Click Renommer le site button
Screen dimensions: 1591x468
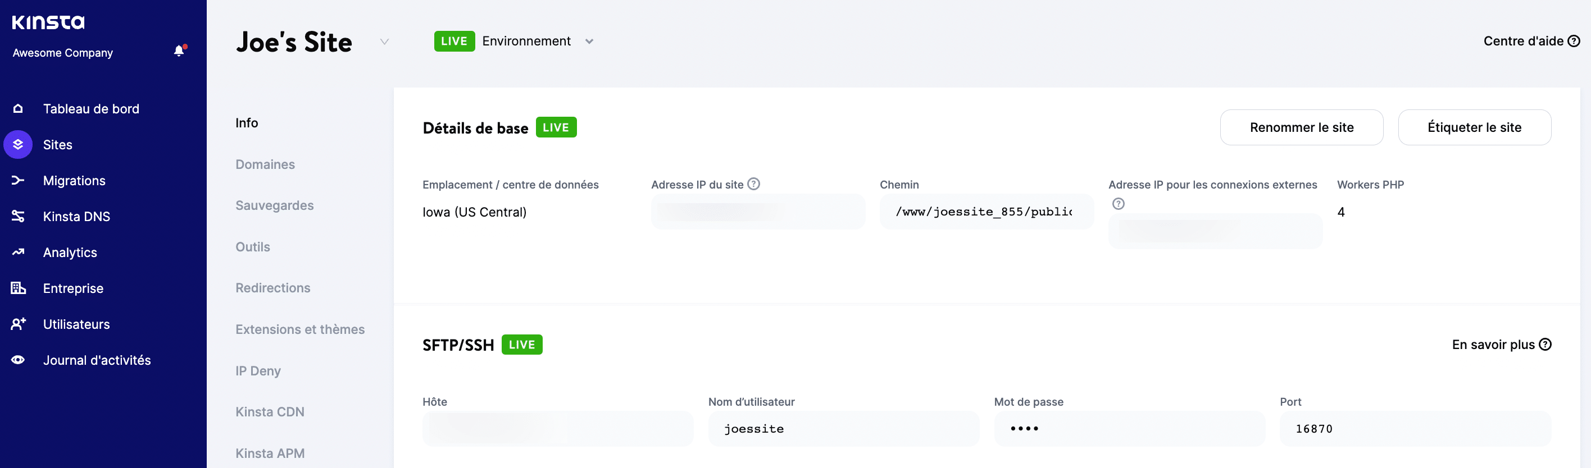[x=1301, y=127]
